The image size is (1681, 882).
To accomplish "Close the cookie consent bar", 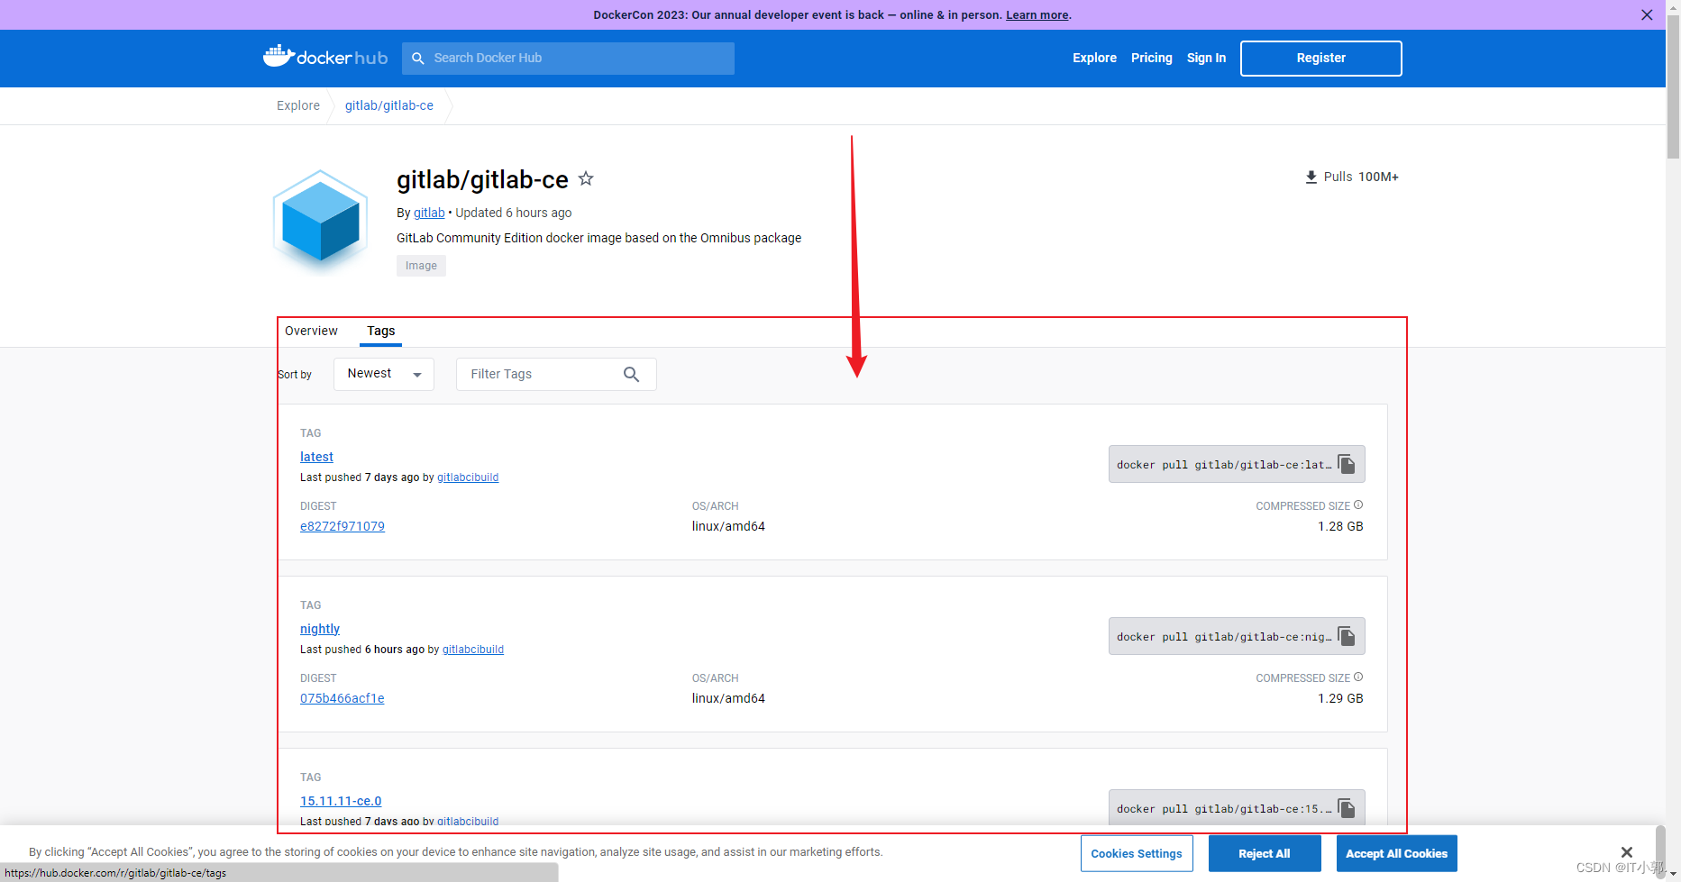I will [1627, 851].
